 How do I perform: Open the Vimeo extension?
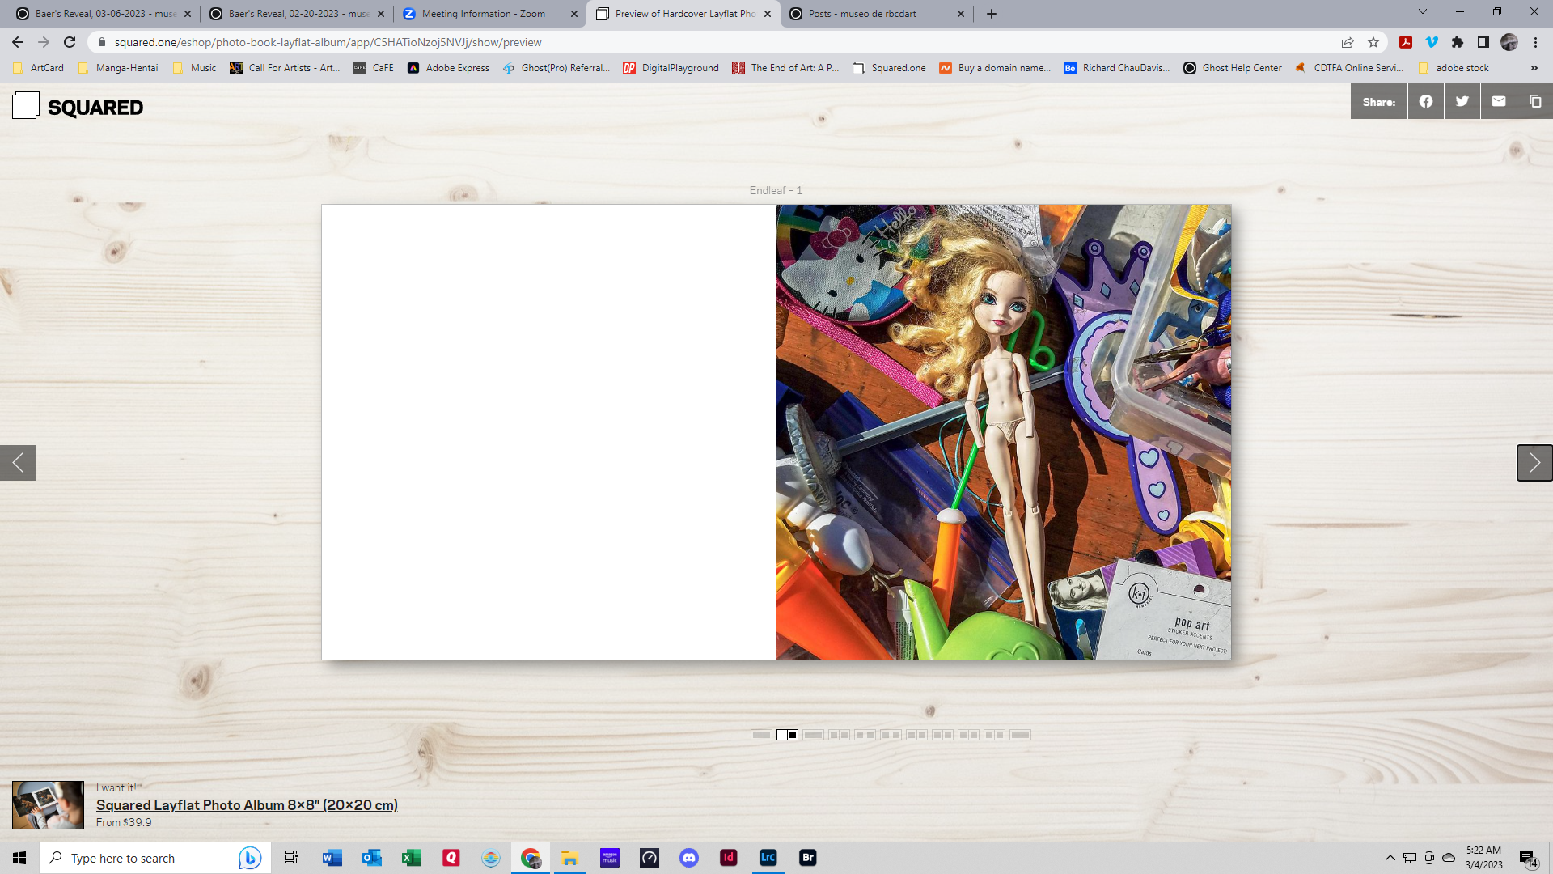tap(1432, 42)
